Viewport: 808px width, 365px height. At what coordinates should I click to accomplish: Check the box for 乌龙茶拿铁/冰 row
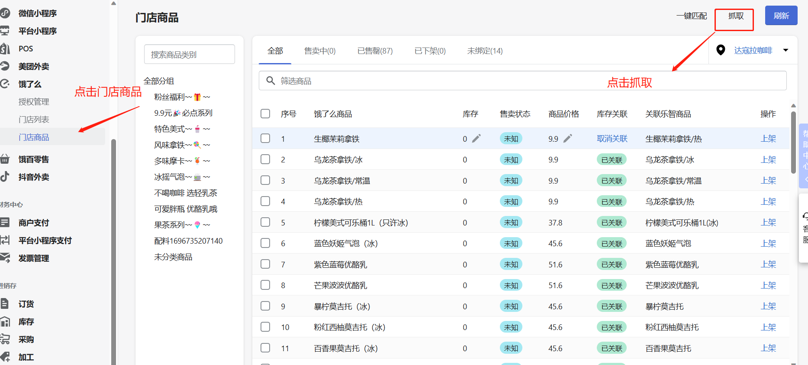click(x=265, y=159)
